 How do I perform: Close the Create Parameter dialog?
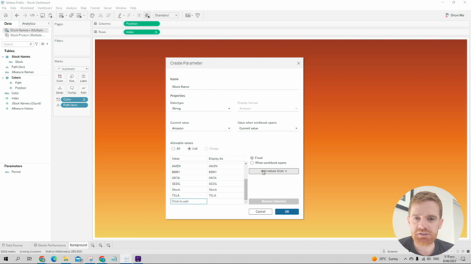click(x=299, y=63)
